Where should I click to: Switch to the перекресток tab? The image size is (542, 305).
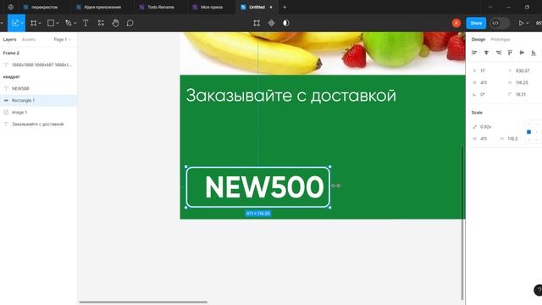[44, 7]
